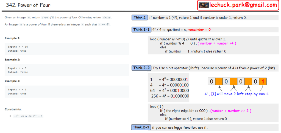Click the magenta "number = number /4" text
281x133 pixels.
click(218, 43)
